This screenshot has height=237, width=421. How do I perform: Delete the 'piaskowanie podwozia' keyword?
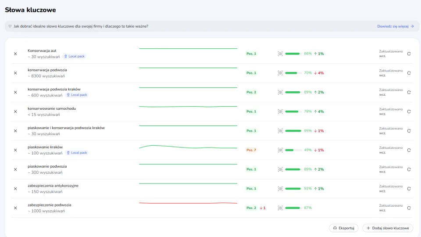[x=15, y=169]
